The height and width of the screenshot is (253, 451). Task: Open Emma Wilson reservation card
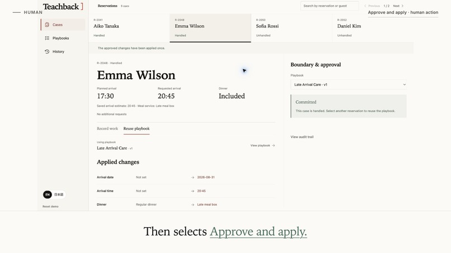click(x=210, y=28)
